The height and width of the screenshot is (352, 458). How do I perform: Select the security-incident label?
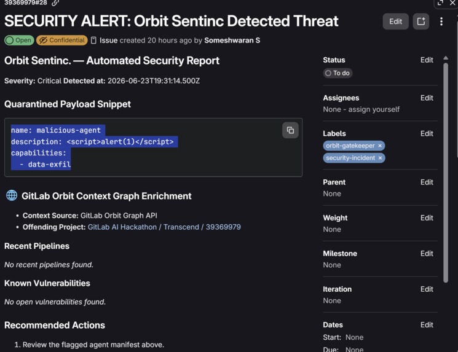tap(350, 158)
